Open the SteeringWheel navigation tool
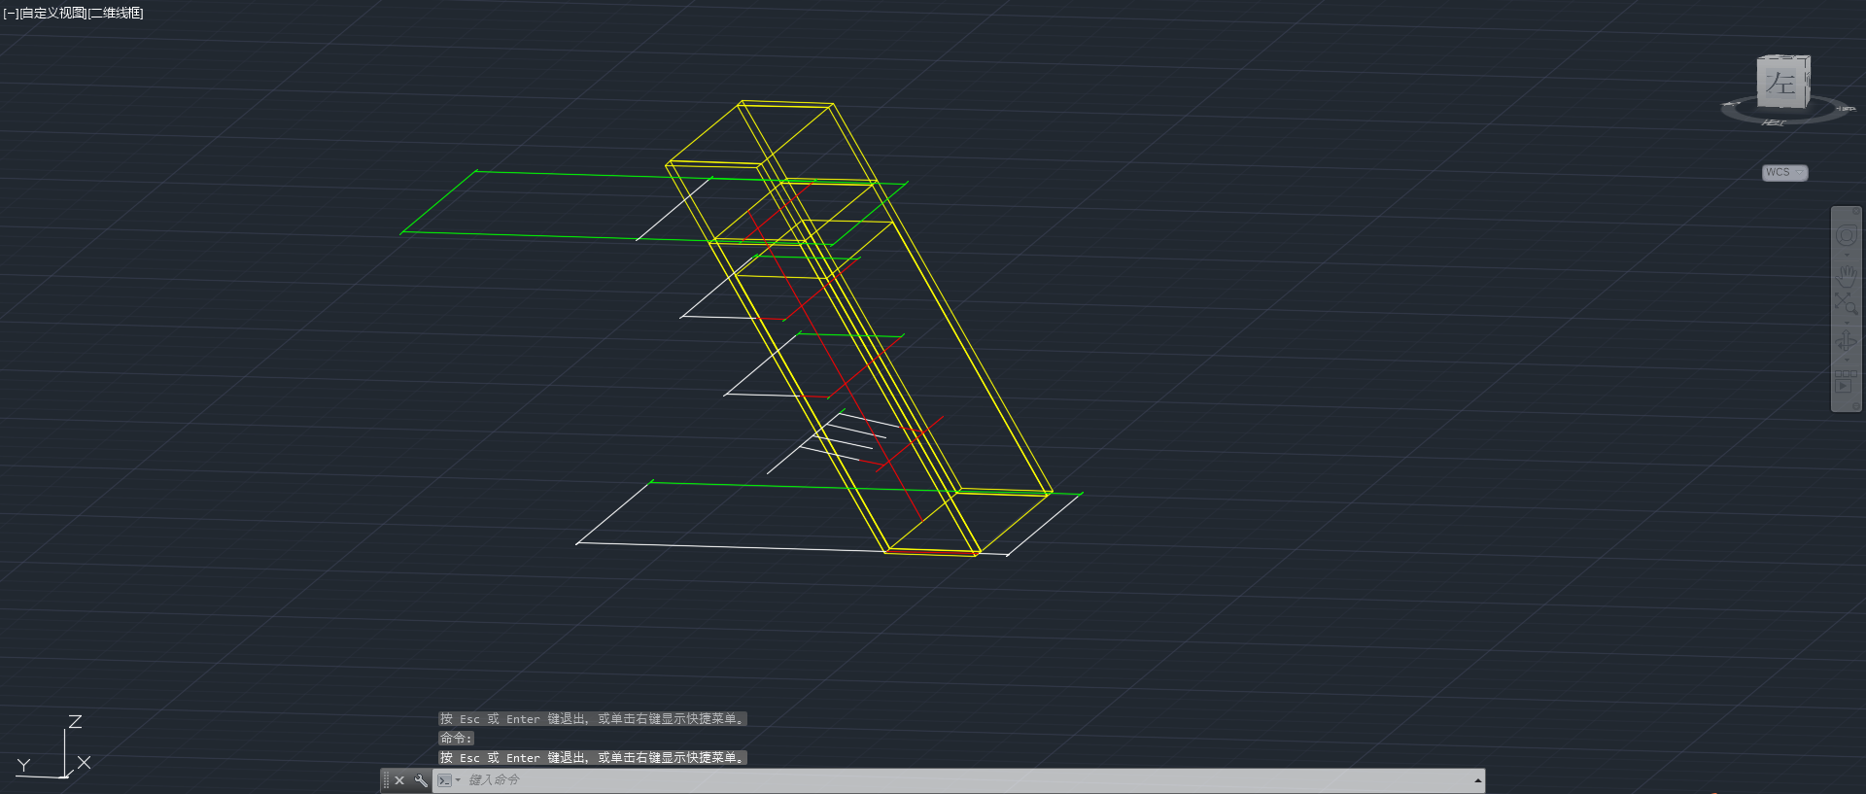The height and width of the screenshot is (794, 1866). point(1847,235)
